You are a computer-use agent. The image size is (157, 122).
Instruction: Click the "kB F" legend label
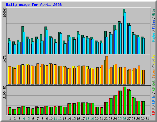pyautogui.click(x=154, y=111)
